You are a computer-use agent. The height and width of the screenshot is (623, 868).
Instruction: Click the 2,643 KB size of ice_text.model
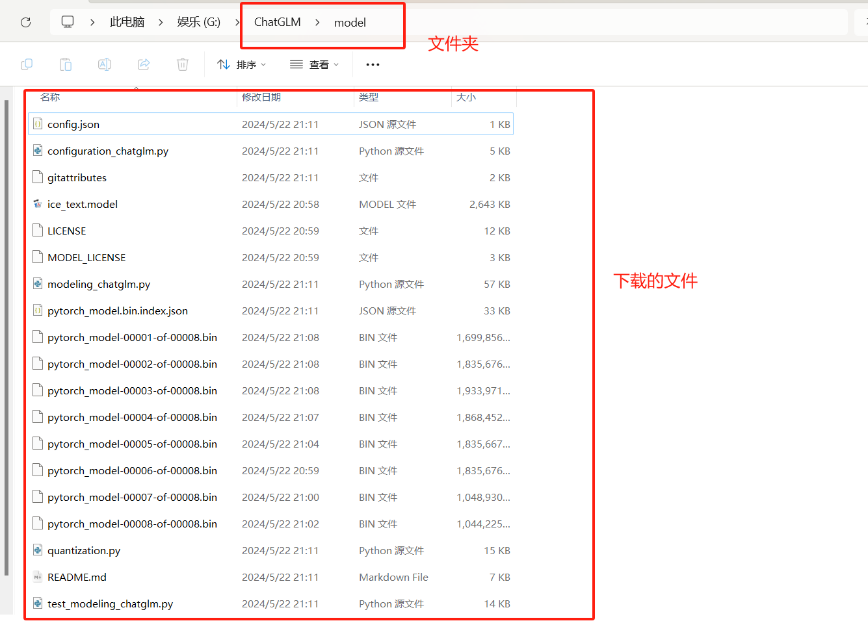(x=490, y=204)
